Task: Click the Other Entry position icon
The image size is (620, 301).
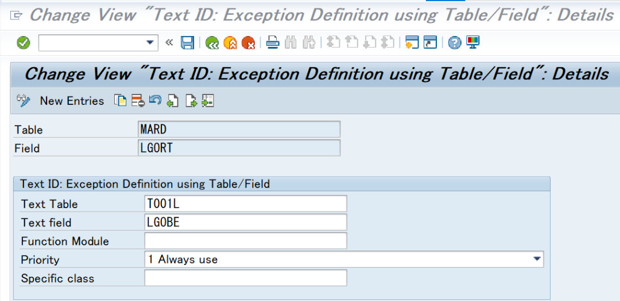Action: coord(208,101)
